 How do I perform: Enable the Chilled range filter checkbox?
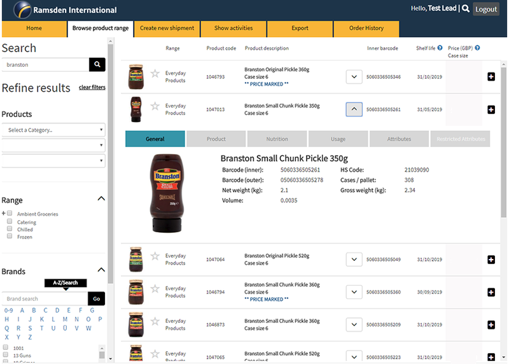tap(10, 229)
